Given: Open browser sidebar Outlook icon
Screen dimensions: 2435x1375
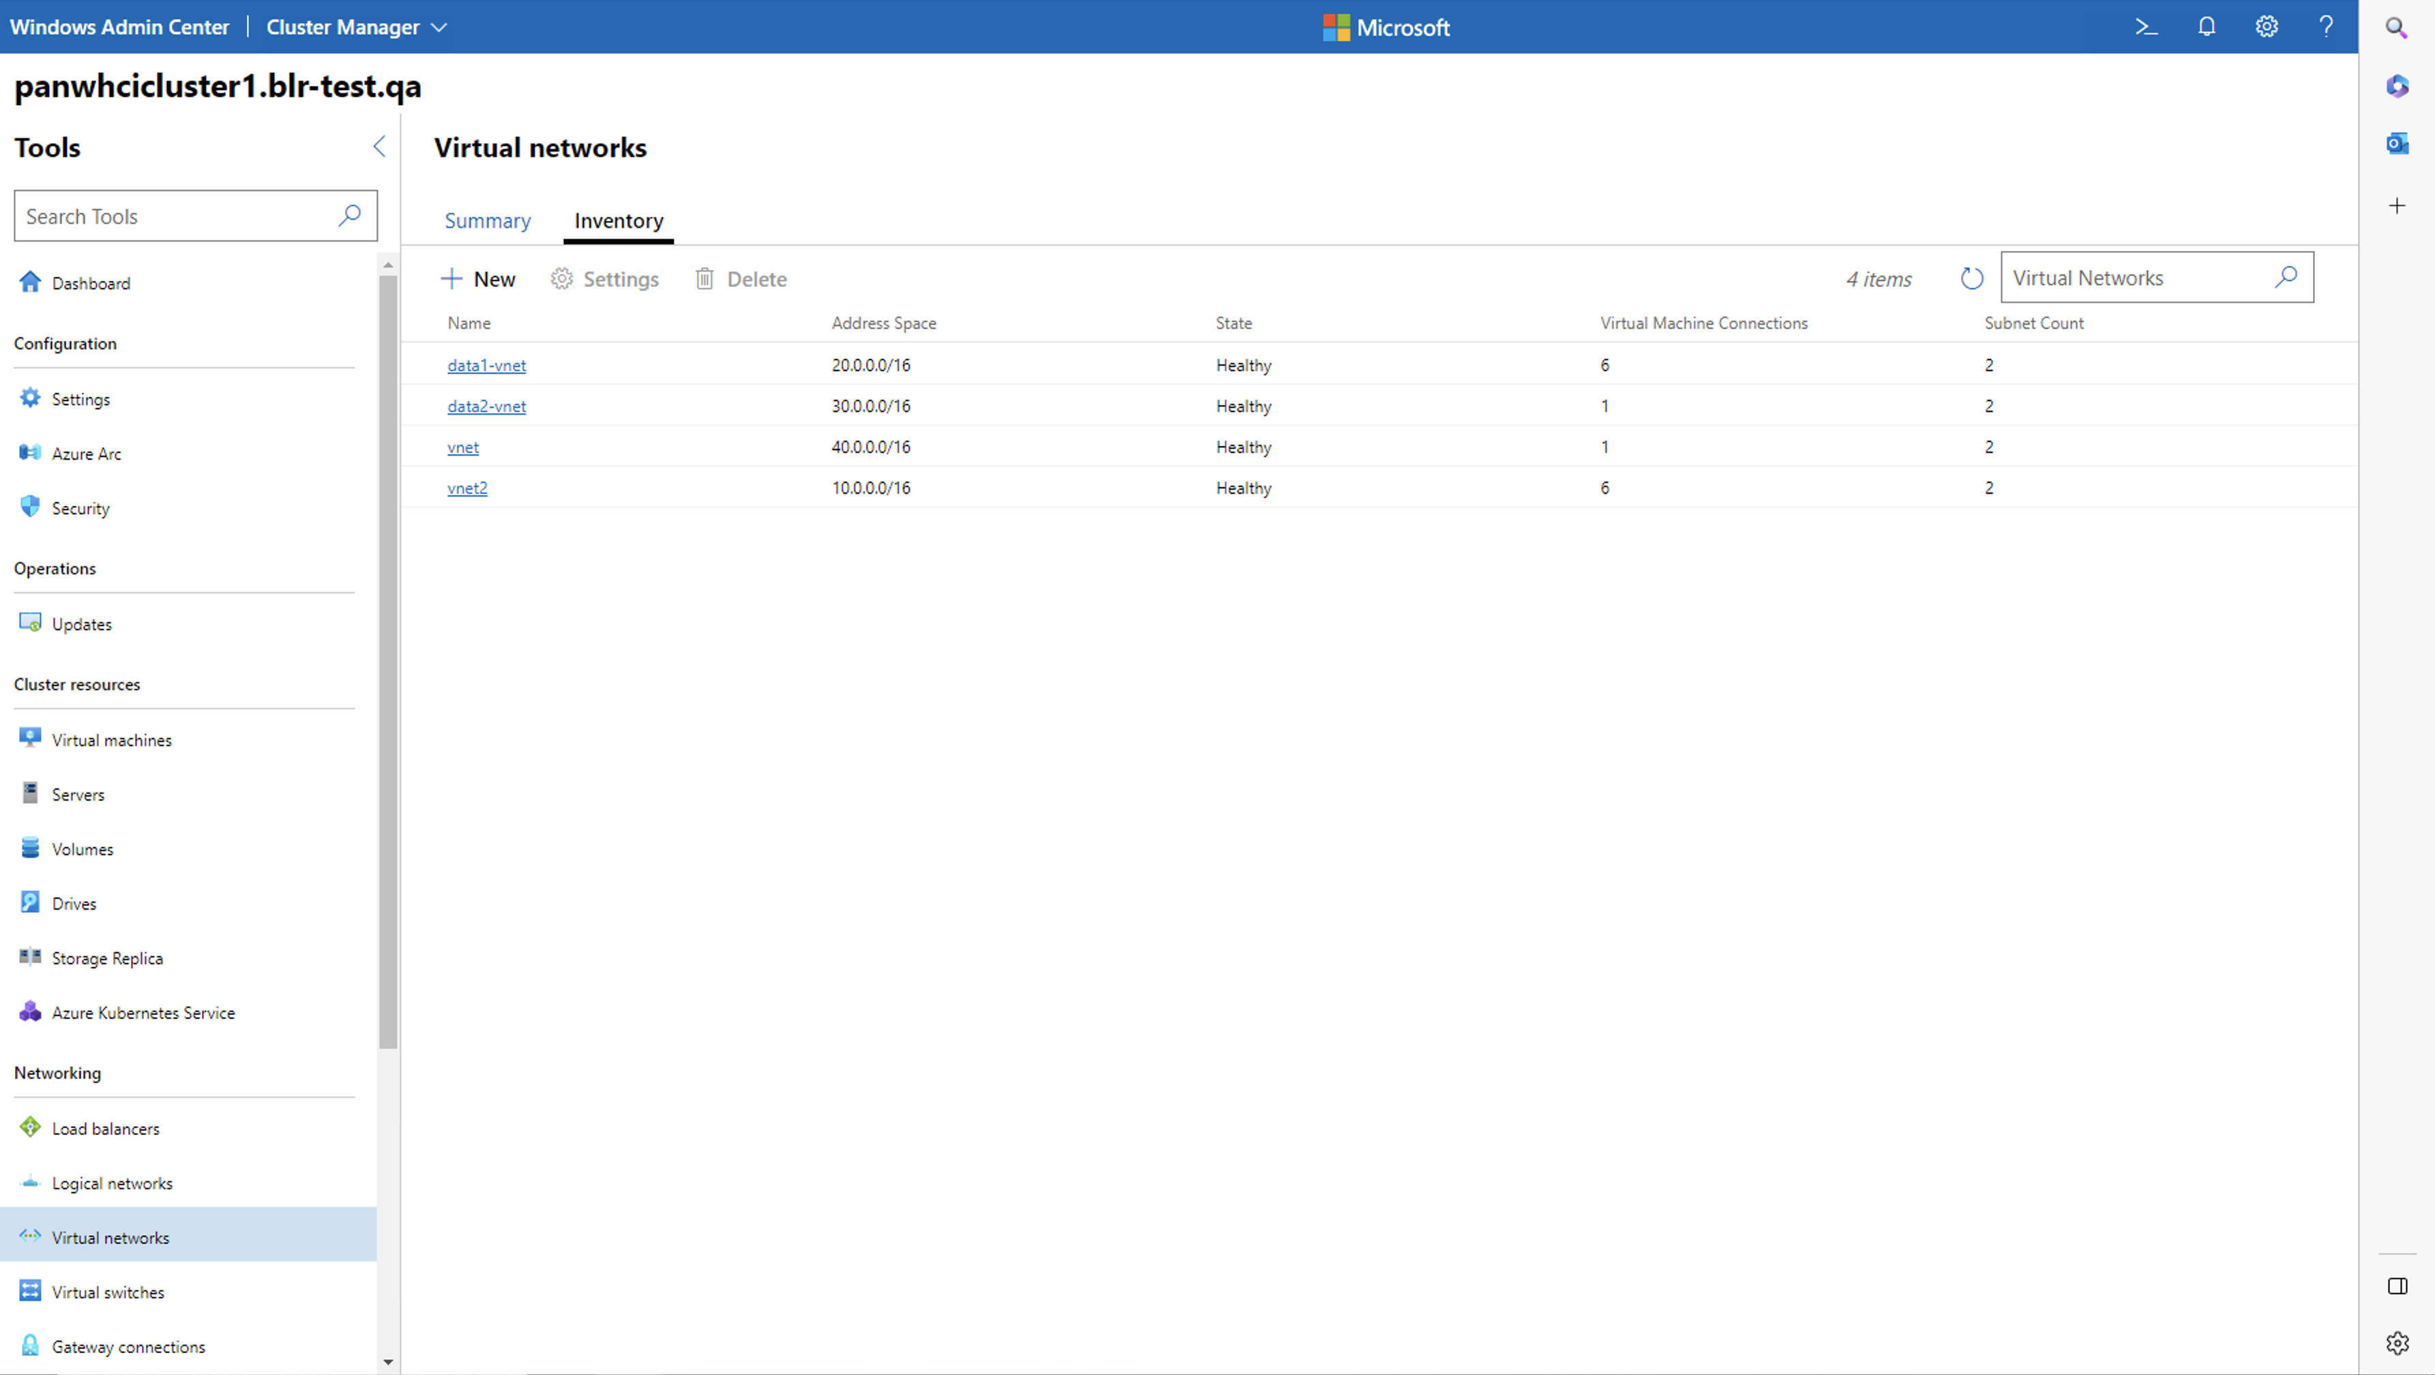Looking at the screenshot, I should click(2396, 144).
